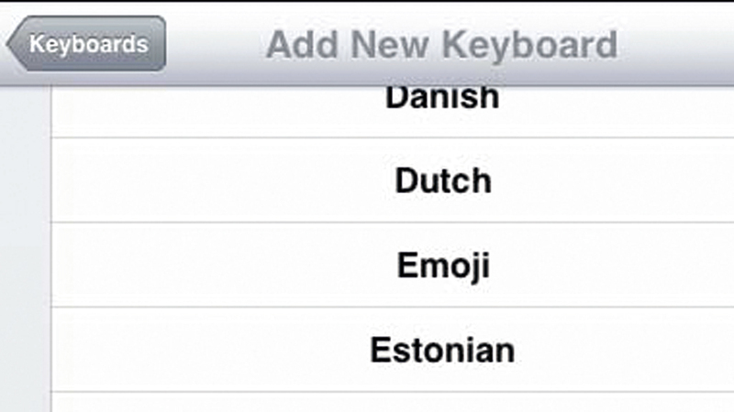Click the word Emoji in the list
The width and height of the screenshot is (734, 412).
(x=442, y=265)
